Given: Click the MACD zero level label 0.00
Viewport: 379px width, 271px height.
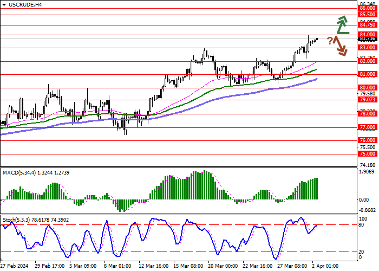Looking at the screenshot, I should click(364, 200).
